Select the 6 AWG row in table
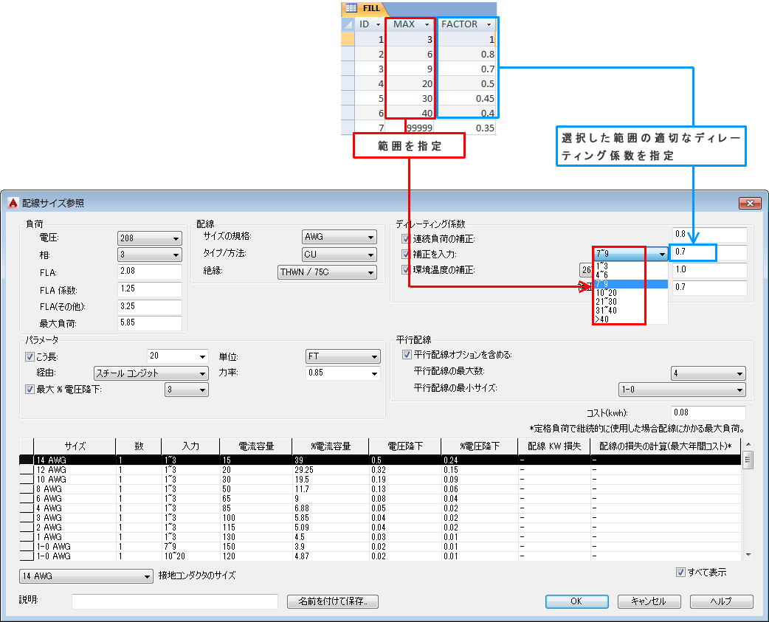The image size is (769, 622). (x=380, y=499)
